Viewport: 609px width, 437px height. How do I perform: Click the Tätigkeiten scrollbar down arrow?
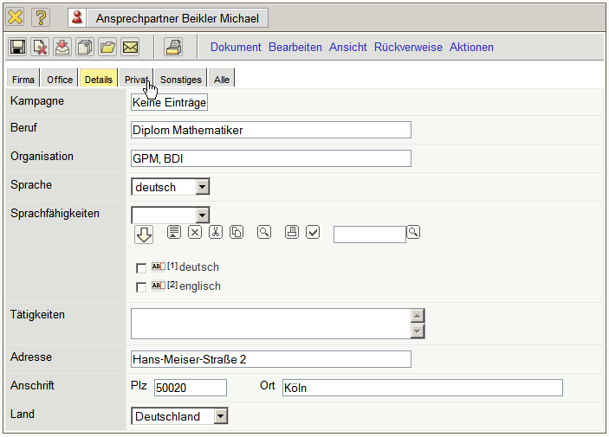point(418,331)
